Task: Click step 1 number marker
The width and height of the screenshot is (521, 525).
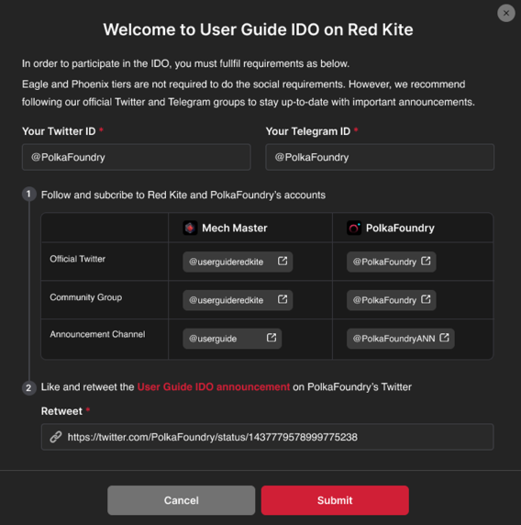Action: [29, 194]
